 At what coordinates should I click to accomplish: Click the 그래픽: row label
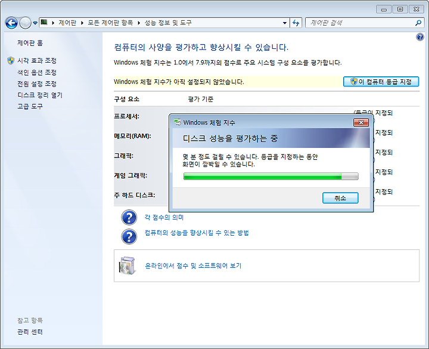tap(124, 156)
